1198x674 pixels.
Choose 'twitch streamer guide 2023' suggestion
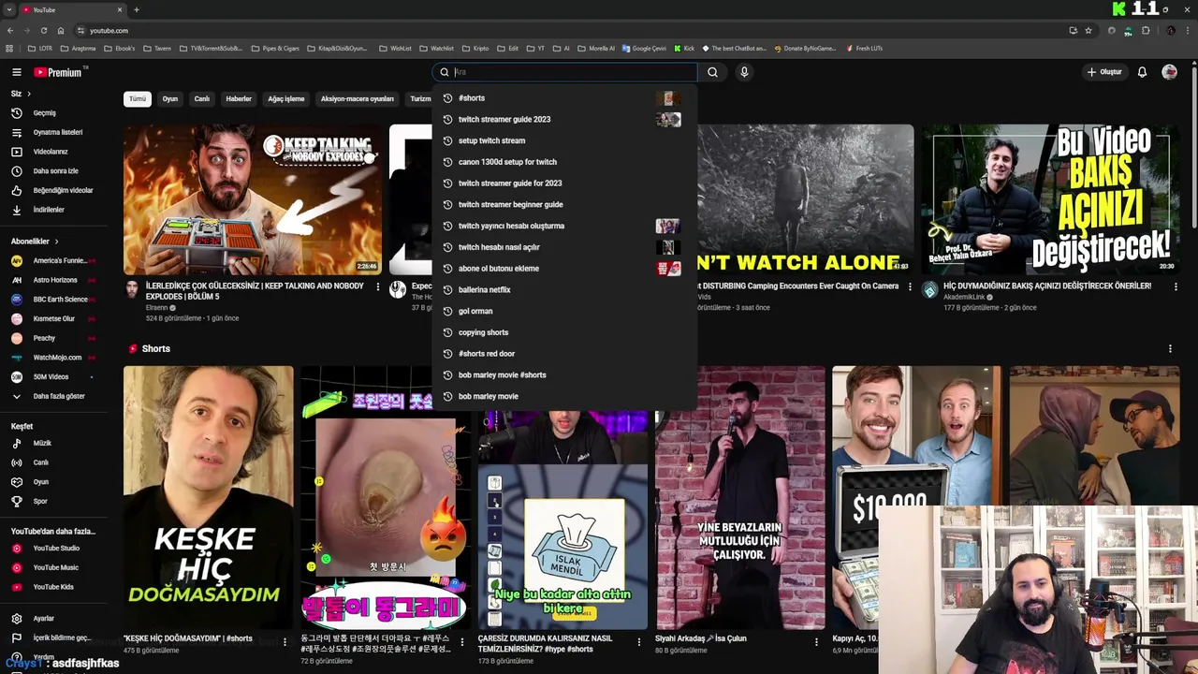[564, 120]
